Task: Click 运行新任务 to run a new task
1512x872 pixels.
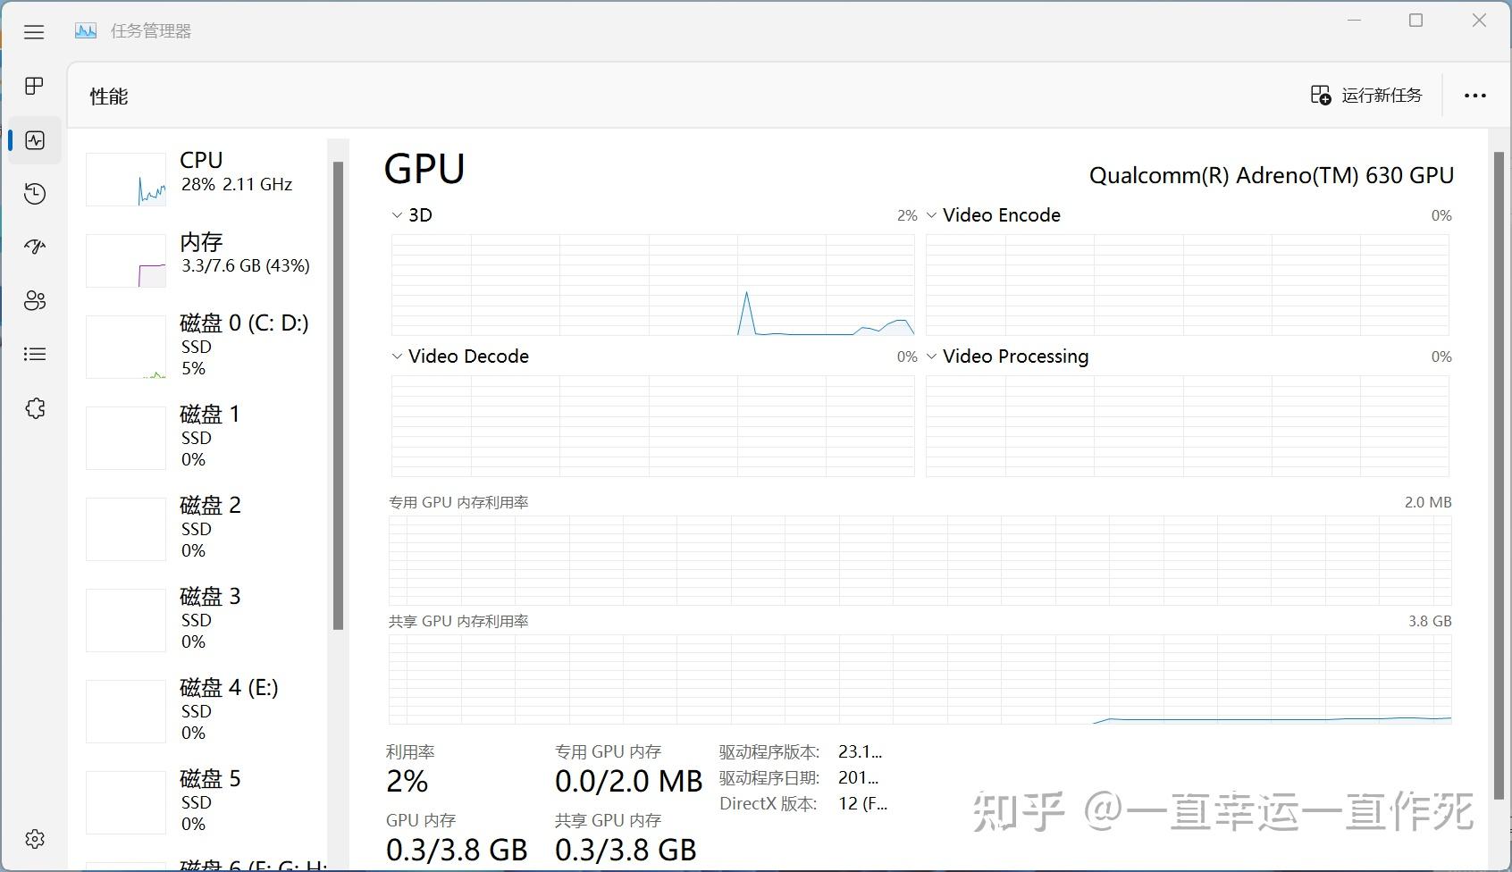Action: coord(1366,95)
